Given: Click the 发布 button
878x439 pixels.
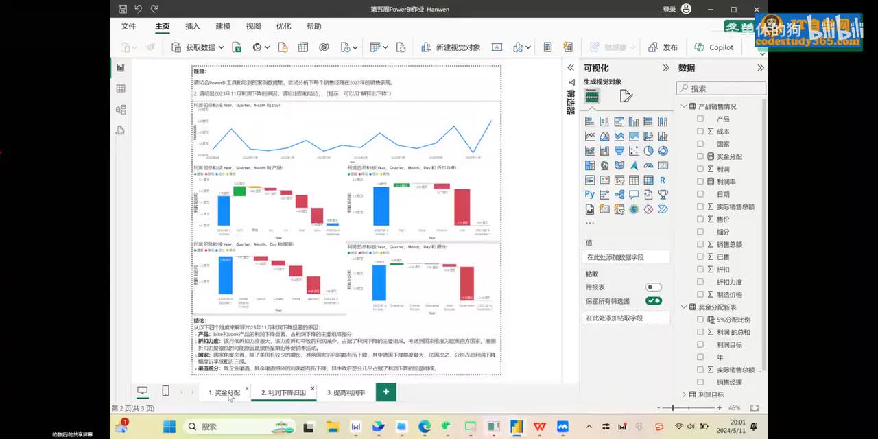Looking at the screenshot, I should click(x=663, y=47).
